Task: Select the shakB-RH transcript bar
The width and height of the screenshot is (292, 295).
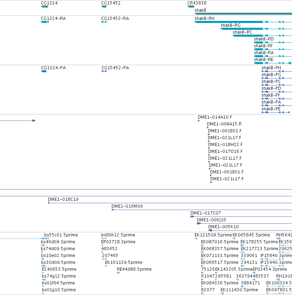Action: click(229, 22)
